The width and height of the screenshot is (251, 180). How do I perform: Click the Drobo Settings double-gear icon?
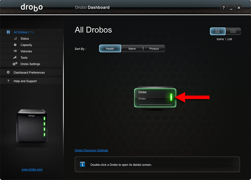pos(15,64)
